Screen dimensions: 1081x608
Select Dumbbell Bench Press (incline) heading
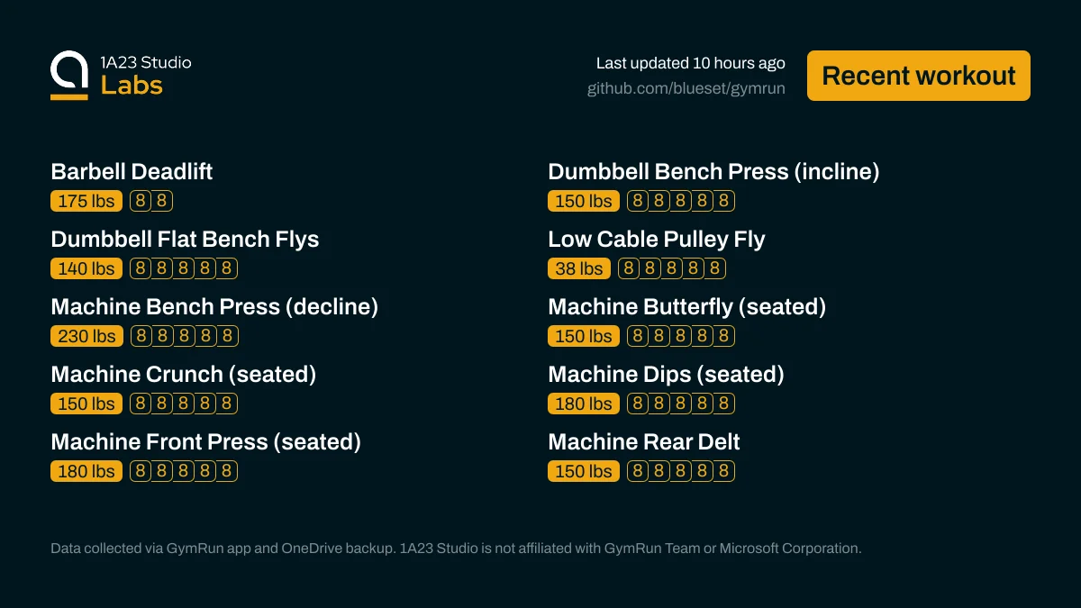click(713, 172)
